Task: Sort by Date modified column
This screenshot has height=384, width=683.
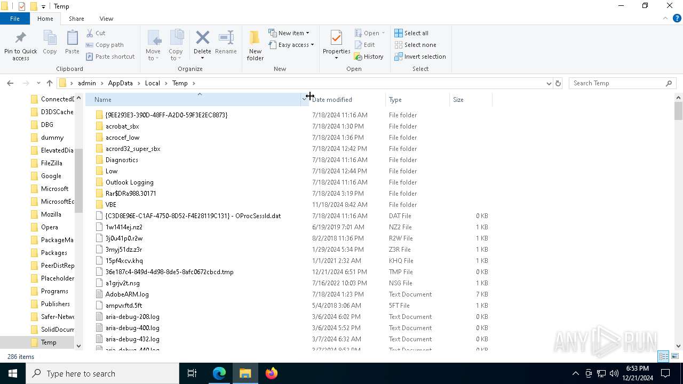Action: coord(348,100)
